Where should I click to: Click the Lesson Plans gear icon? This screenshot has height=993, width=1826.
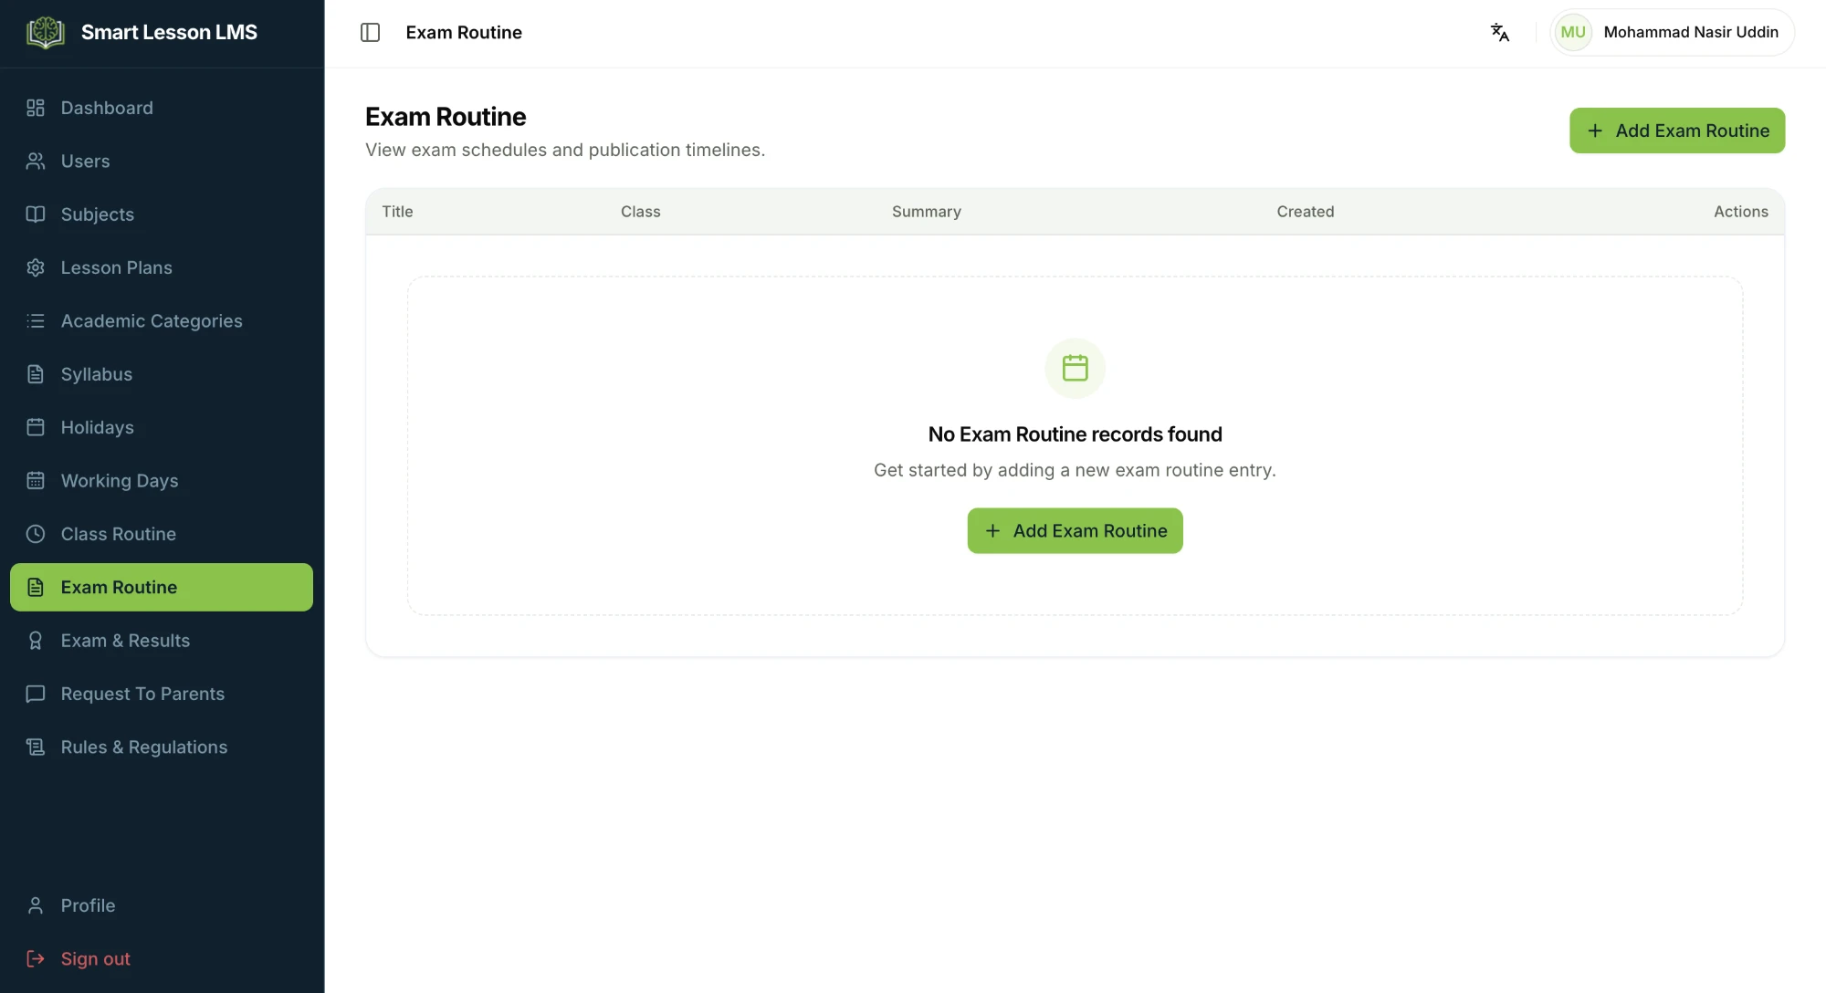36,267
